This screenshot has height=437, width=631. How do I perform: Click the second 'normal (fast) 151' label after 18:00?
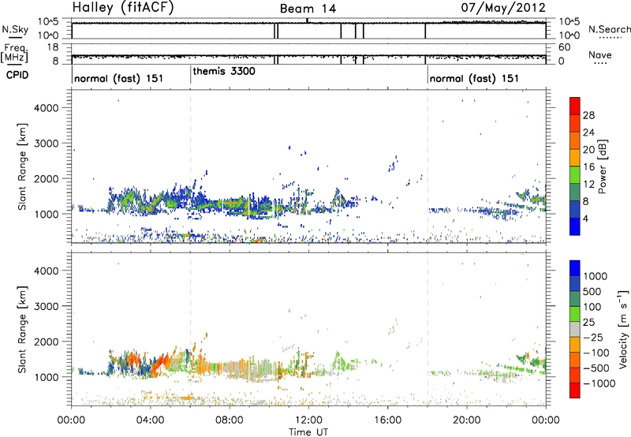[x=474, y=78]
